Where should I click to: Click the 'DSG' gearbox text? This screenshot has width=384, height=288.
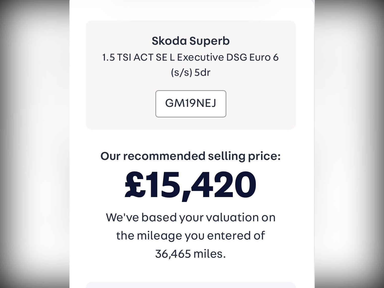click(236, 58)
